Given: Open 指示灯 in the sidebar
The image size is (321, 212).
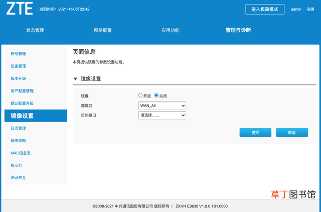Looking at the screenshot, I should 17,165.
